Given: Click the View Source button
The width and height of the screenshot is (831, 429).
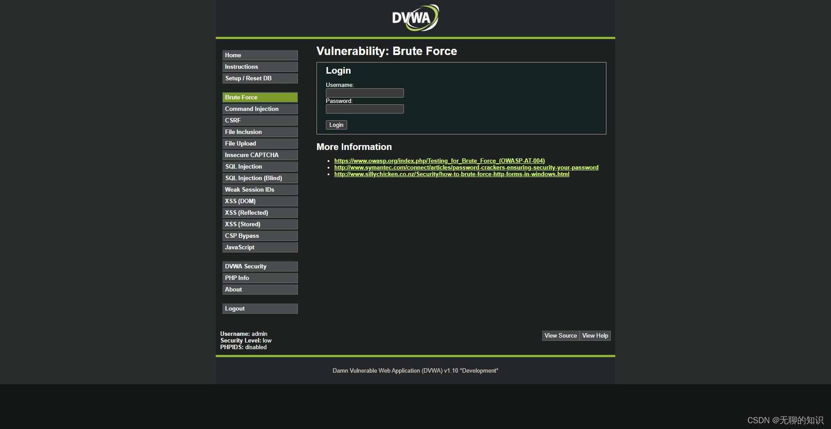Looking at the screenshot, I should click(561, 335).
